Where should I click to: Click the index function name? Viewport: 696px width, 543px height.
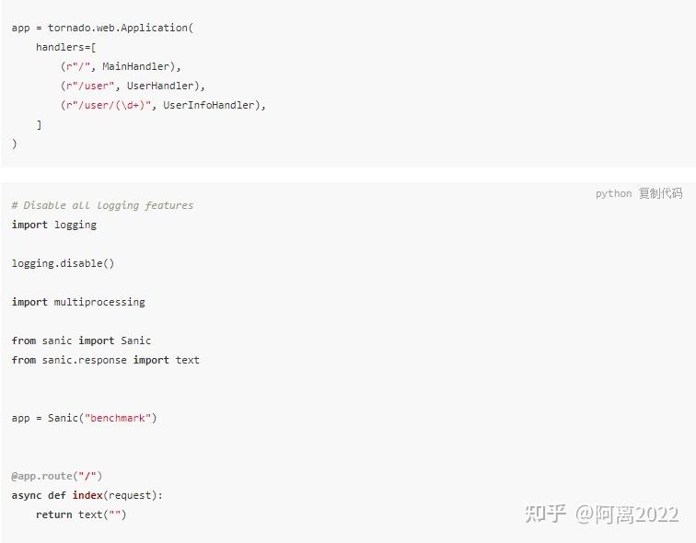click(x=87, y=495)
